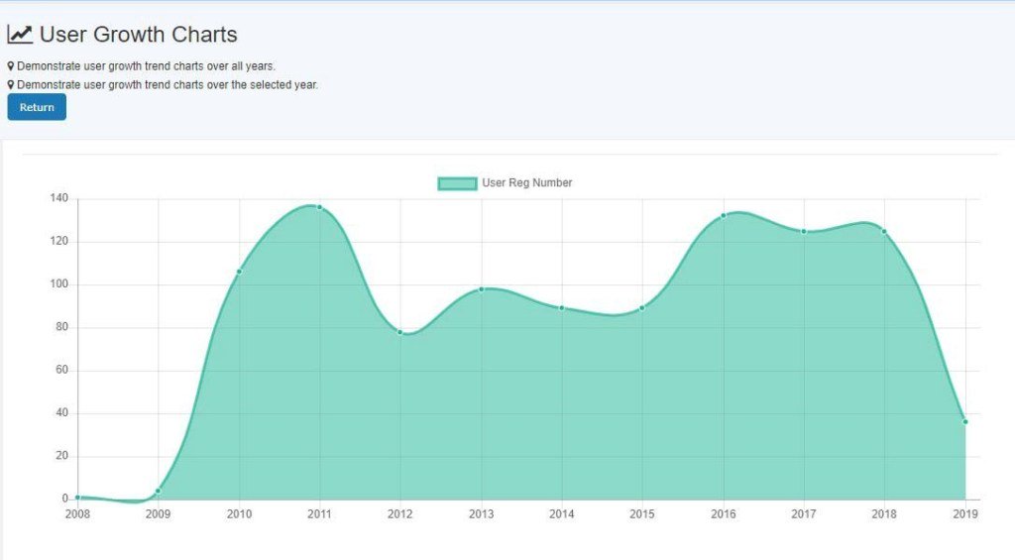Viewport: 1015px width, 560px height.
Task: Click the 140 y-axis label
Action: (x=58, y=198)
